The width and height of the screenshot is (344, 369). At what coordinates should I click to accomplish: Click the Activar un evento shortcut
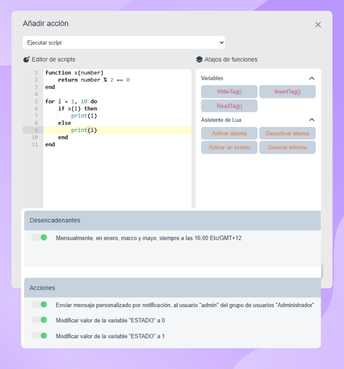[229, 147]
